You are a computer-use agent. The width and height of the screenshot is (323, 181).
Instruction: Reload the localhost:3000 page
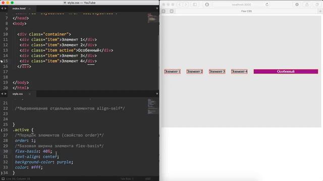(267, 5)
